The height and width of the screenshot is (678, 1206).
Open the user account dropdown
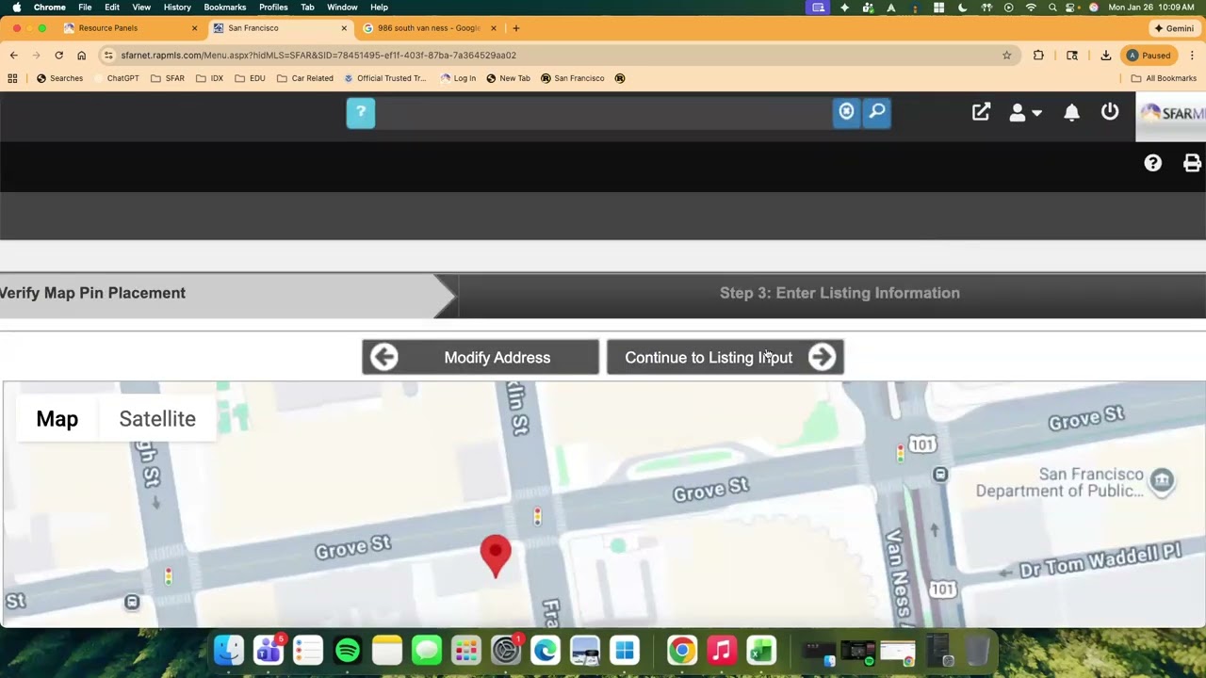click(1025, 113)
